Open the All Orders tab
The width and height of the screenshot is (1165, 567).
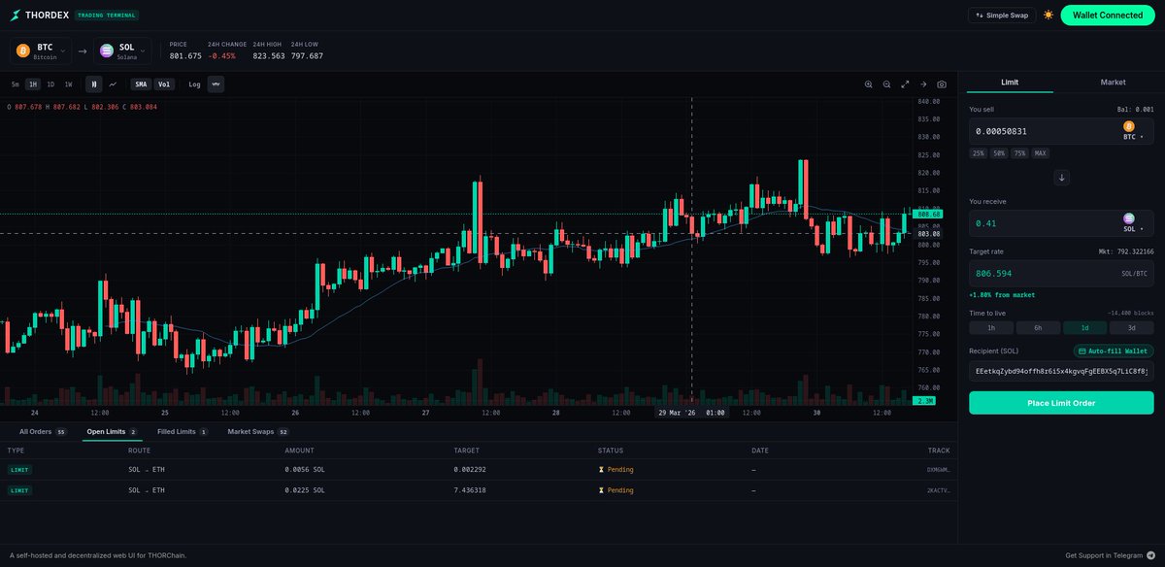click(x=43, y=431)
